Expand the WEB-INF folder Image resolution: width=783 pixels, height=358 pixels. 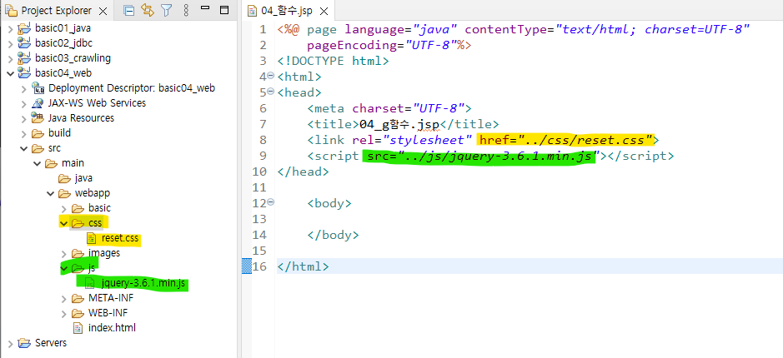(64, 314)
